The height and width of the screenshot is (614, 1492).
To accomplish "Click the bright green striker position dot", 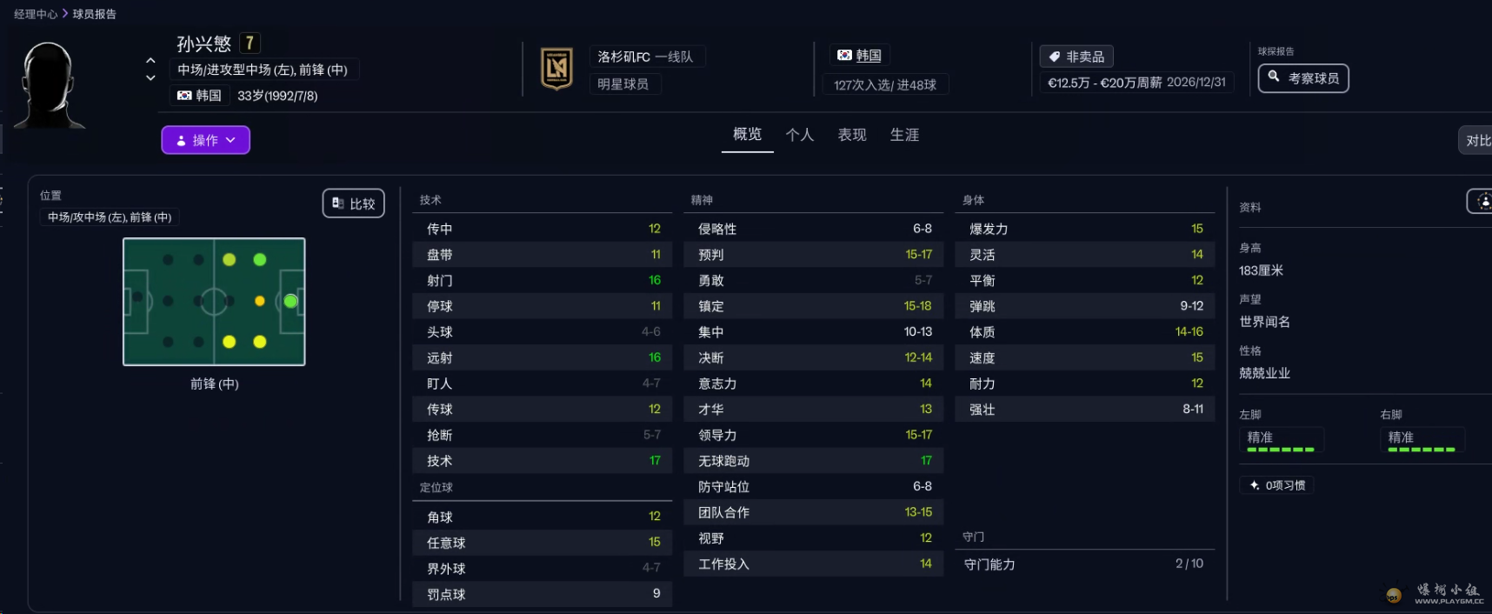I will (x=290, y=301).
